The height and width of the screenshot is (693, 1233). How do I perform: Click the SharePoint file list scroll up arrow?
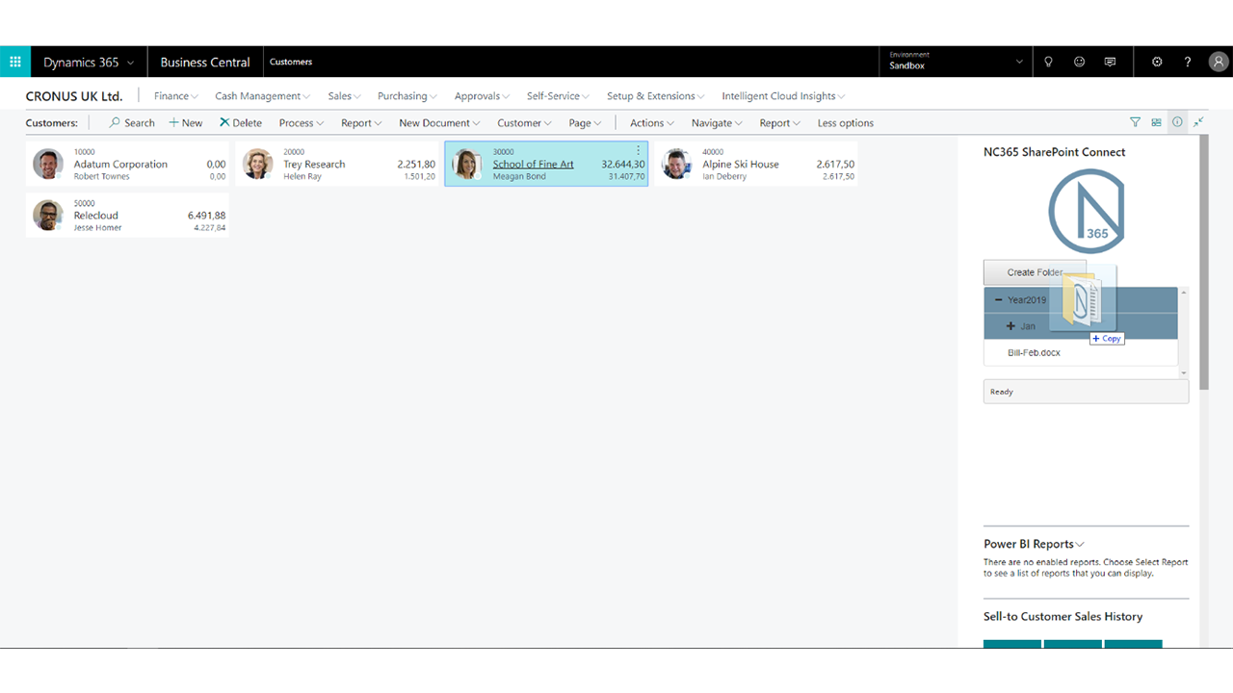click(1184, 292)
